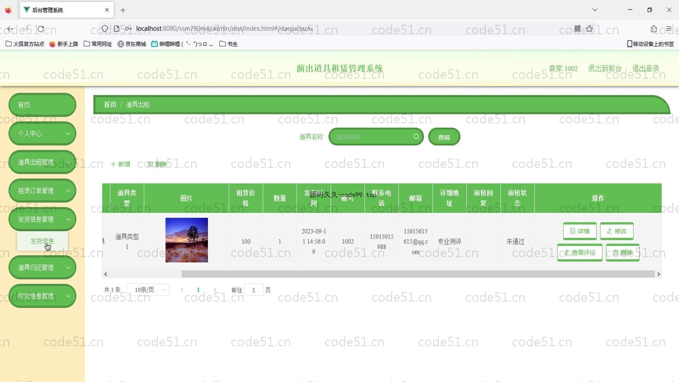Open the 书生 bookmark folder
This screenshot has height=382, width=679.
click(x=228, y=44)
